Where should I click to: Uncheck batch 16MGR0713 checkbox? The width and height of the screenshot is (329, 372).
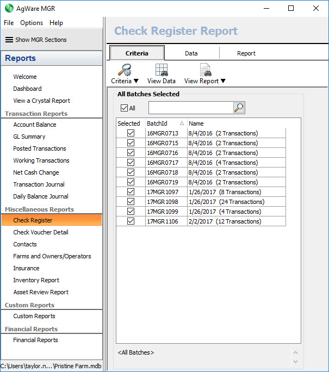point(131,133)
